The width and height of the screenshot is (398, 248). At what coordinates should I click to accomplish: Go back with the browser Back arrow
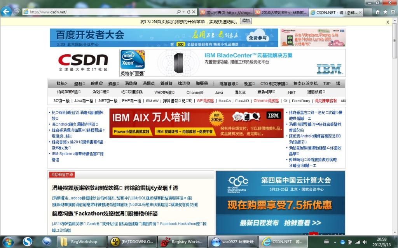[x=6, y=12]
